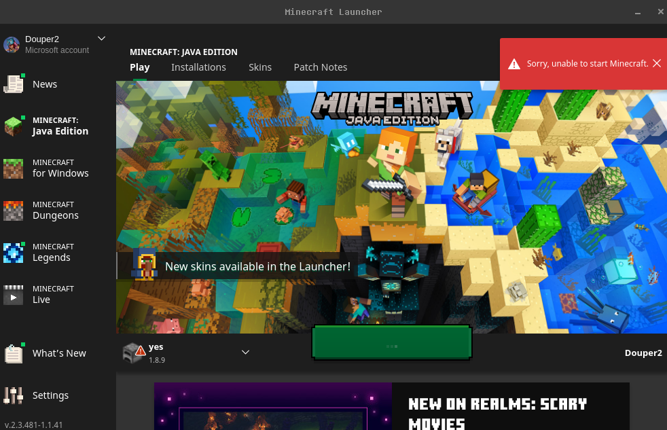Image resolution: width=667 pixels, height=430 pixels.
Task: Click the 'Live' sidebar label
Action: point(41,300)
